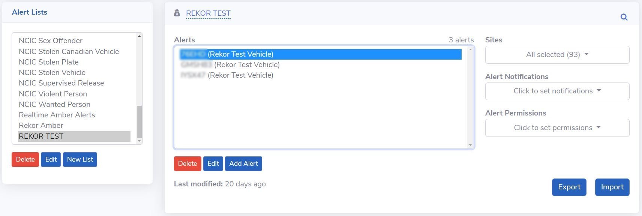Select NCIC Stolen Vehicle list
The image size is (642, 216).
pyautogui.click(x=52, y=72)
